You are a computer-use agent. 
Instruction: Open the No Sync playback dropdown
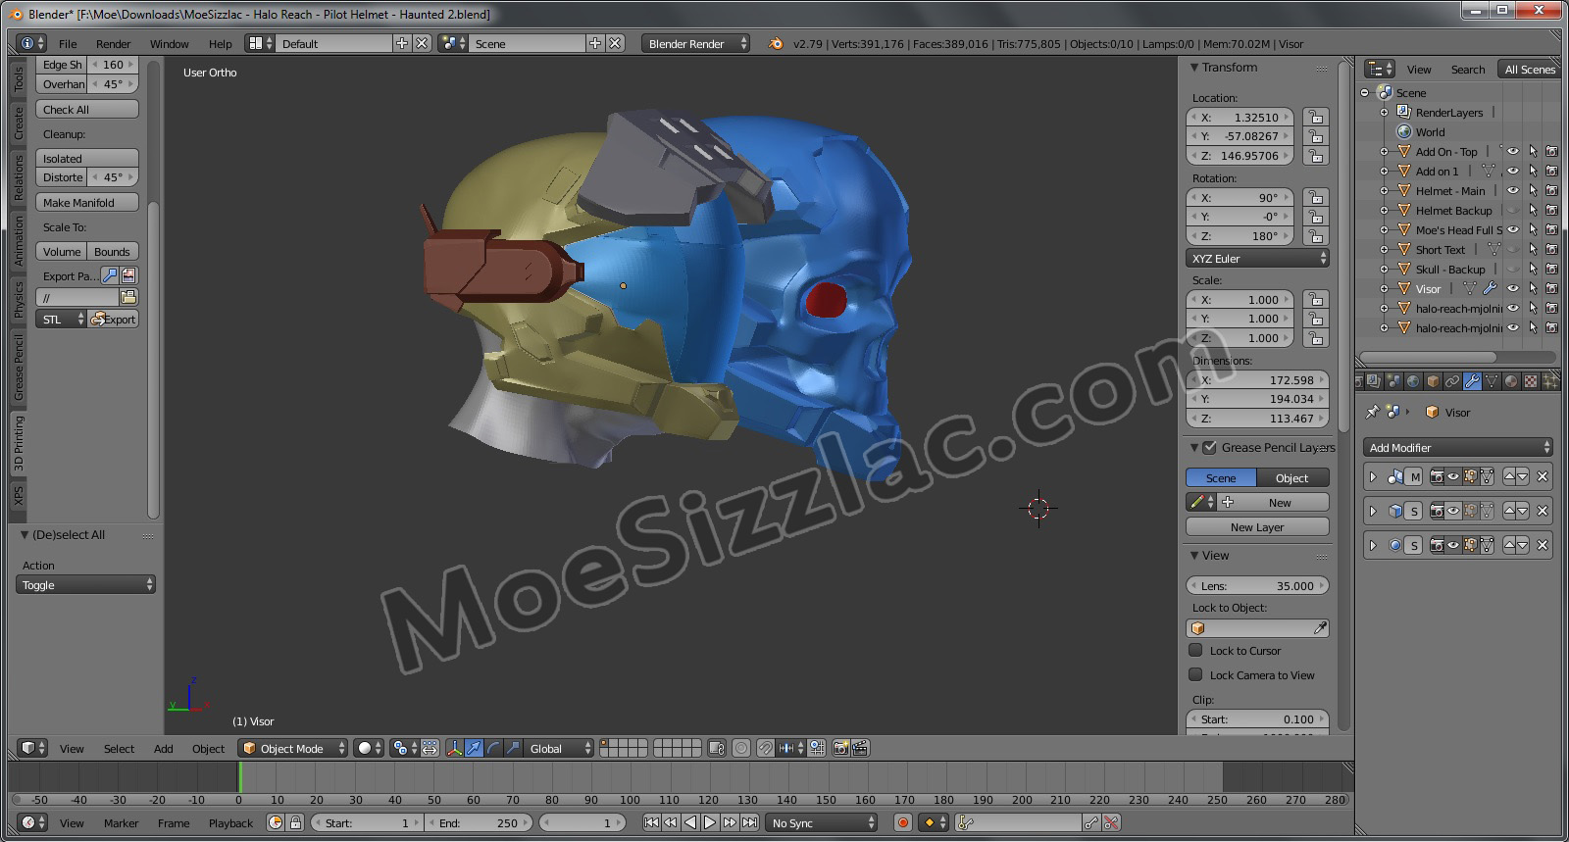click(x=822, y=823)
